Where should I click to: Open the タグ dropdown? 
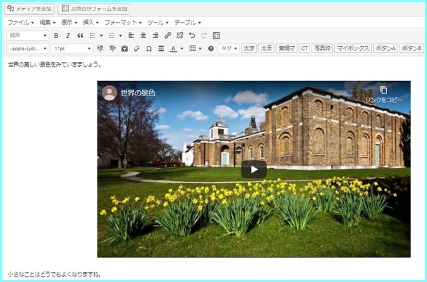pyautogui.click(x=228, y=49)
